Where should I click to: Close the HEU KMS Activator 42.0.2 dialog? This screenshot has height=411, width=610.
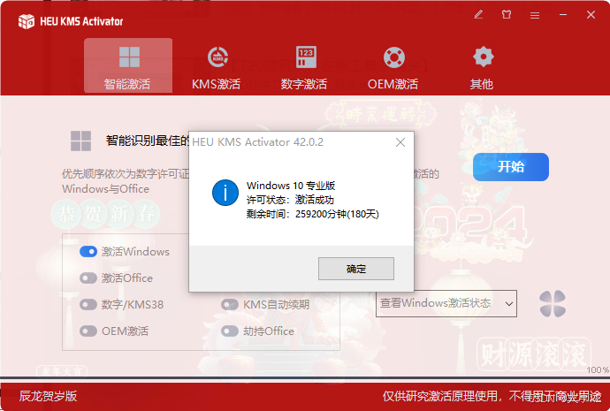pyautogui.click(x=400, y=142)
